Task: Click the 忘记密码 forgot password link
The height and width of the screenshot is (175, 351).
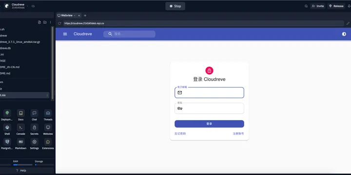Action: (180, 134)
